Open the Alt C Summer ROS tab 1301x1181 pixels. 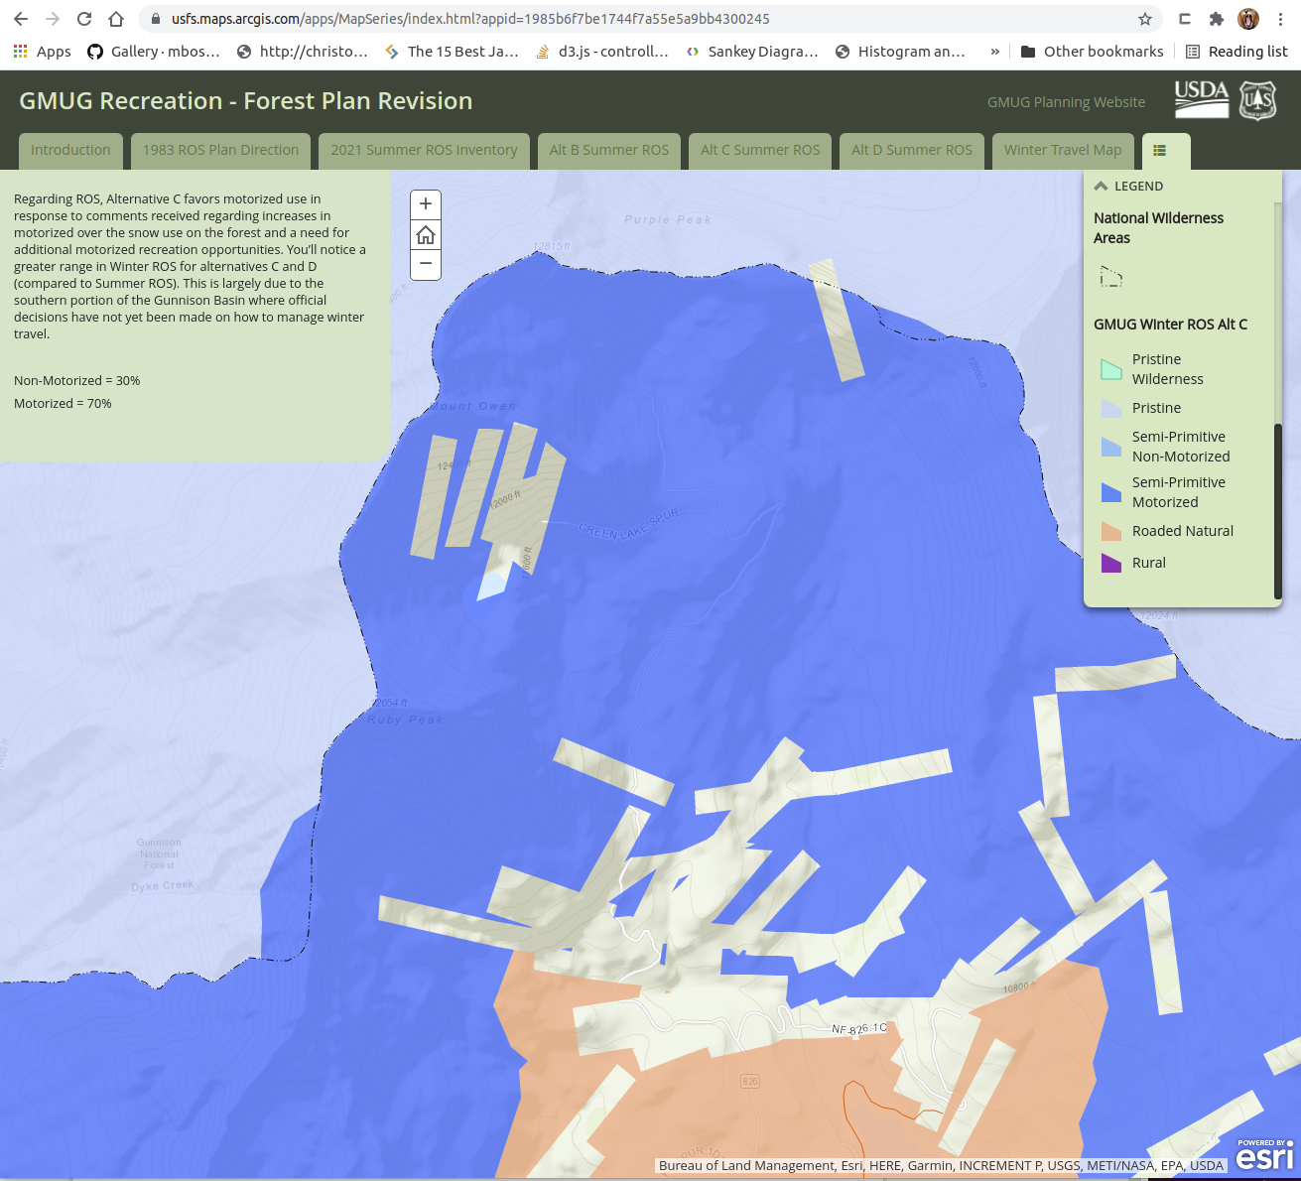(760, 151)
